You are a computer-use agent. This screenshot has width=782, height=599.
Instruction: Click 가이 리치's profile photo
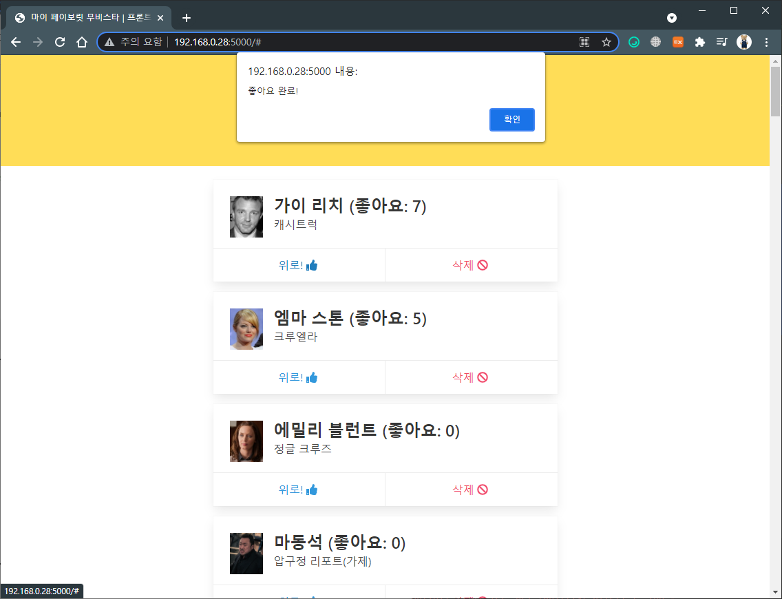(246, 216)
